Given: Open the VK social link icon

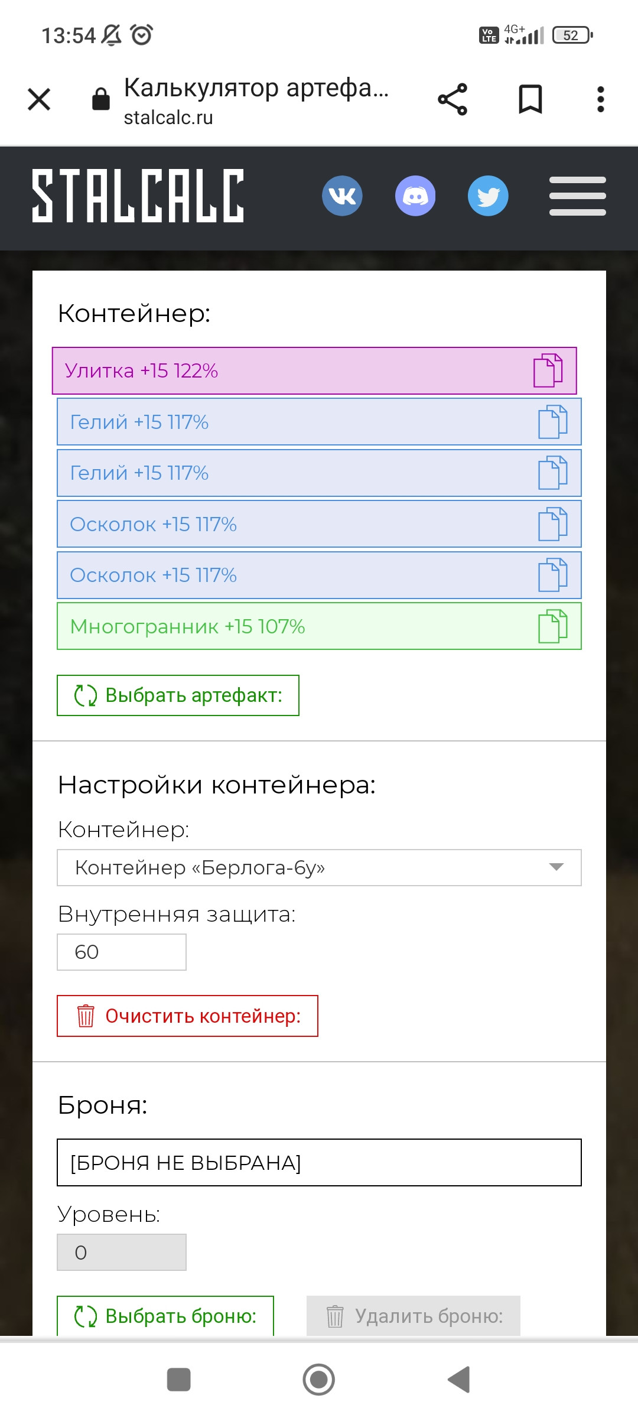Looking at the screenshot, I should tap(342, 196).
